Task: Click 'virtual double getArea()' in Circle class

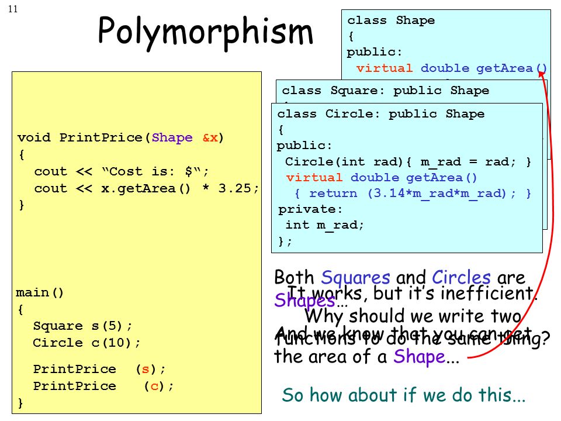Action: tap(382, 178)
